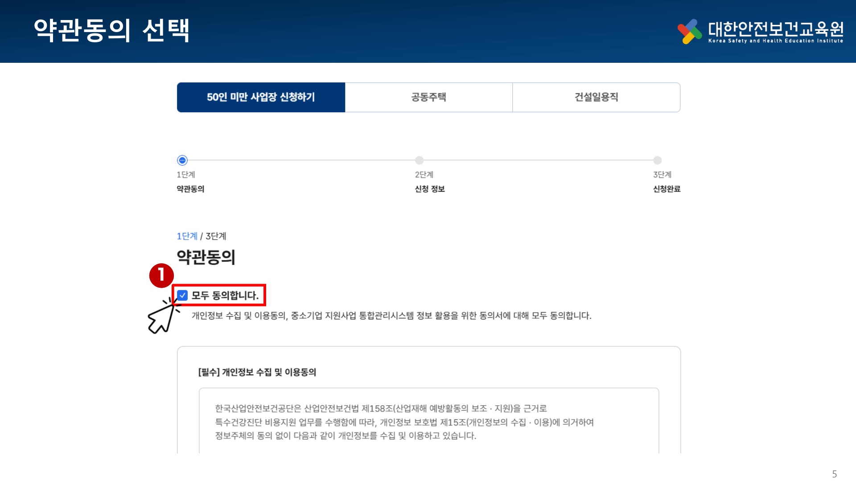Click the 대한안전보건교육원 title text
The image size is (856, 481).
pyautogui.click(x=775, y=29)
